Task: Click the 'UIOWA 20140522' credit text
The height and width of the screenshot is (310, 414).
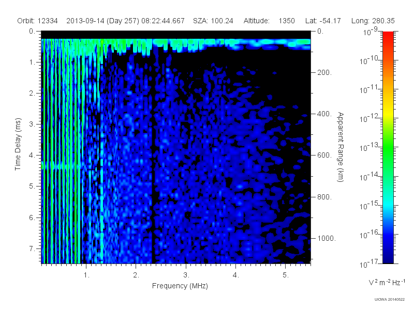Action: click(x=390, y=299)
